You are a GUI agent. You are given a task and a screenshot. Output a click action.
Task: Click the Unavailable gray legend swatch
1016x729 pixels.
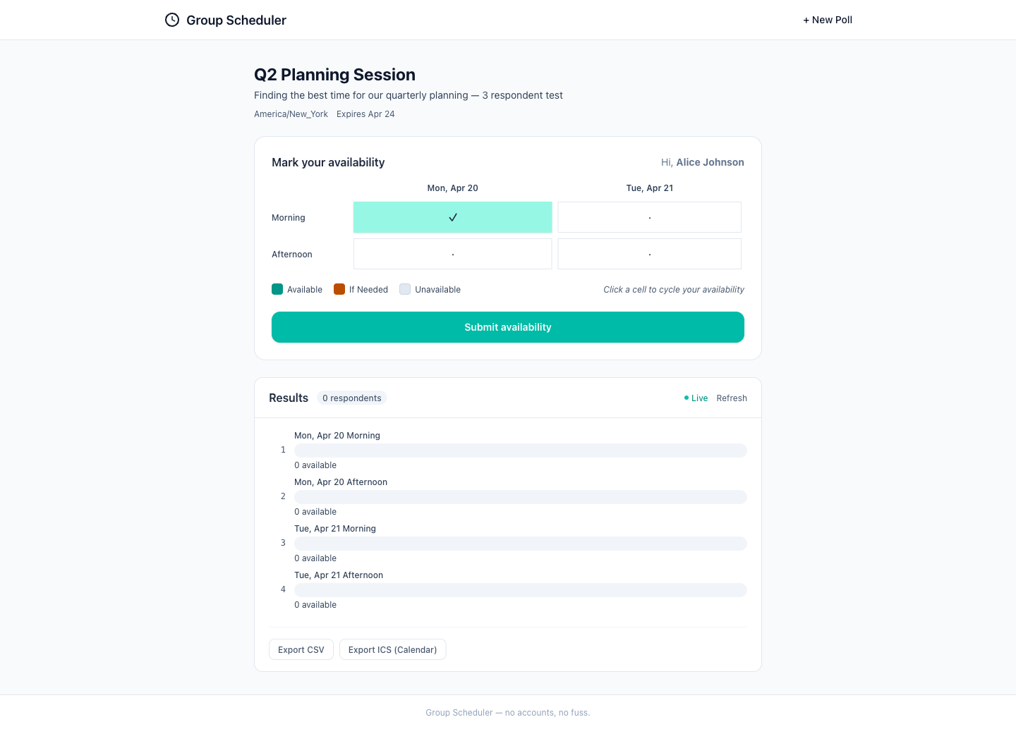(405, 289)
